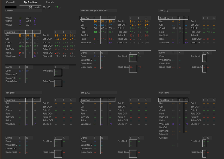This screenshot has width=224, height=159.
Task: Open the Hands tab
Action: 50,2
